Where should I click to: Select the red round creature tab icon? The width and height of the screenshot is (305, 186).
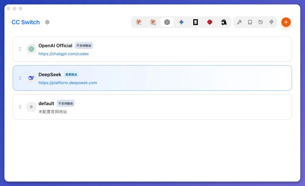point(210,22)
